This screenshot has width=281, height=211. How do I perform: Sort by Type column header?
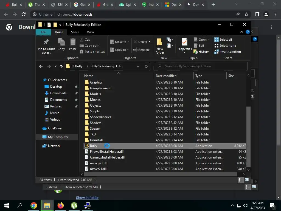pos(210,76)
